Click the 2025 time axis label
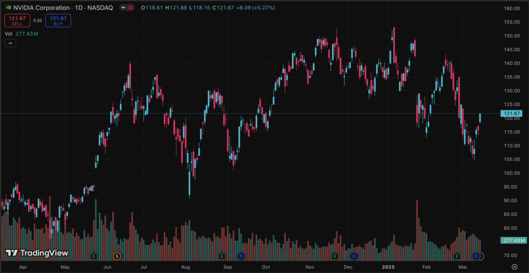Image resolution: width=529 pixels, height=273 pixels. click(x=388, y=267)
